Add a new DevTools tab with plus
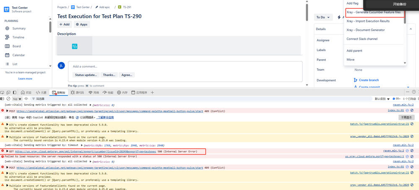 click(152, 92)
